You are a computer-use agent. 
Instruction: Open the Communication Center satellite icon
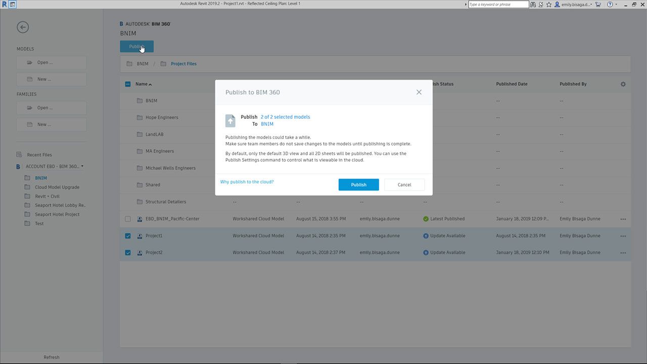click(541, 5)
